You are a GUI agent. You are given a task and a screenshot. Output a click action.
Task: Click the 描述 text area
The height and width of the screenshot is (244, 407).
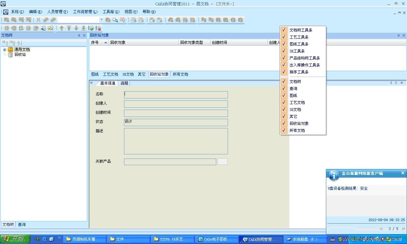coord(176,141)
